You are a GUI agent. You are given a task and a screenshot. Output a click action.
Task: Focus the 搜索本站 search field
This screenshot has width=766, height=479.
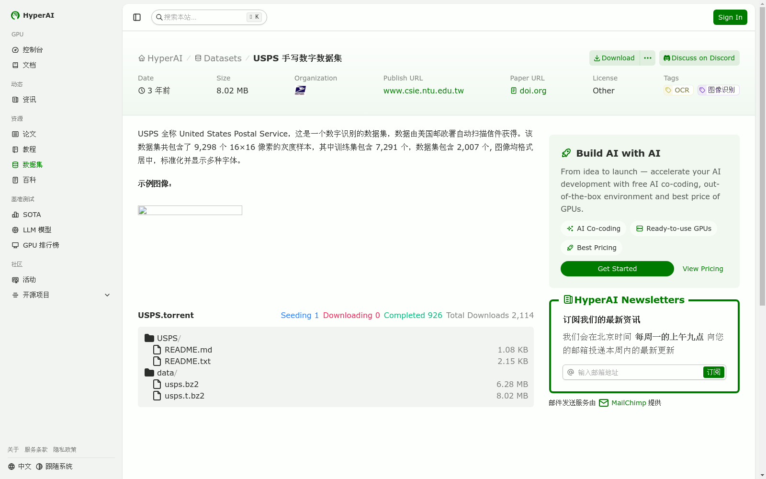[x=209, y=17]
